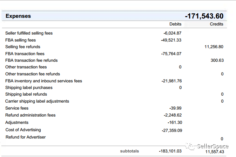
Task: Select the total expenses value -171,543.60
Action: pos(204,16)
